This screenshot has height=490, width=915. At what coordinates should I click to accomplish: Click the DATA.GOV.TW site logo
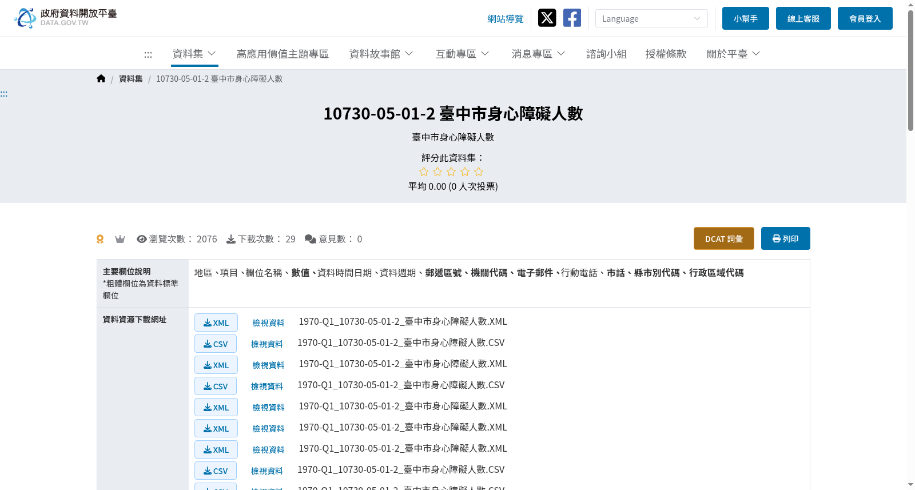65,18
